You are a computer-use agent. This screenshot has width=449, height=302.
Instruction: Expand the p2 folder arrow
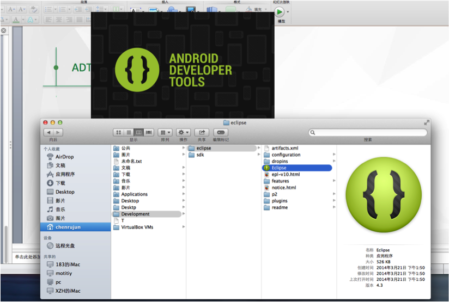tap(334, 194)
